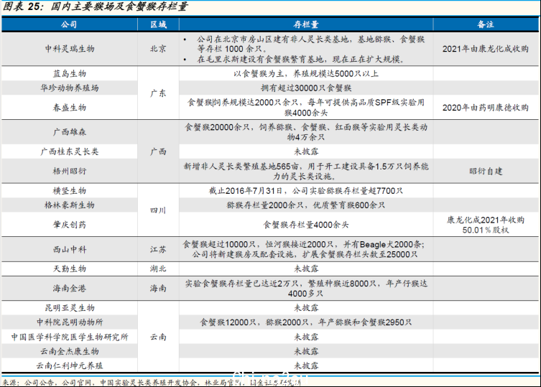
Task: Select the 梧州昭衍 company cell
Action: tap(70, 171)
